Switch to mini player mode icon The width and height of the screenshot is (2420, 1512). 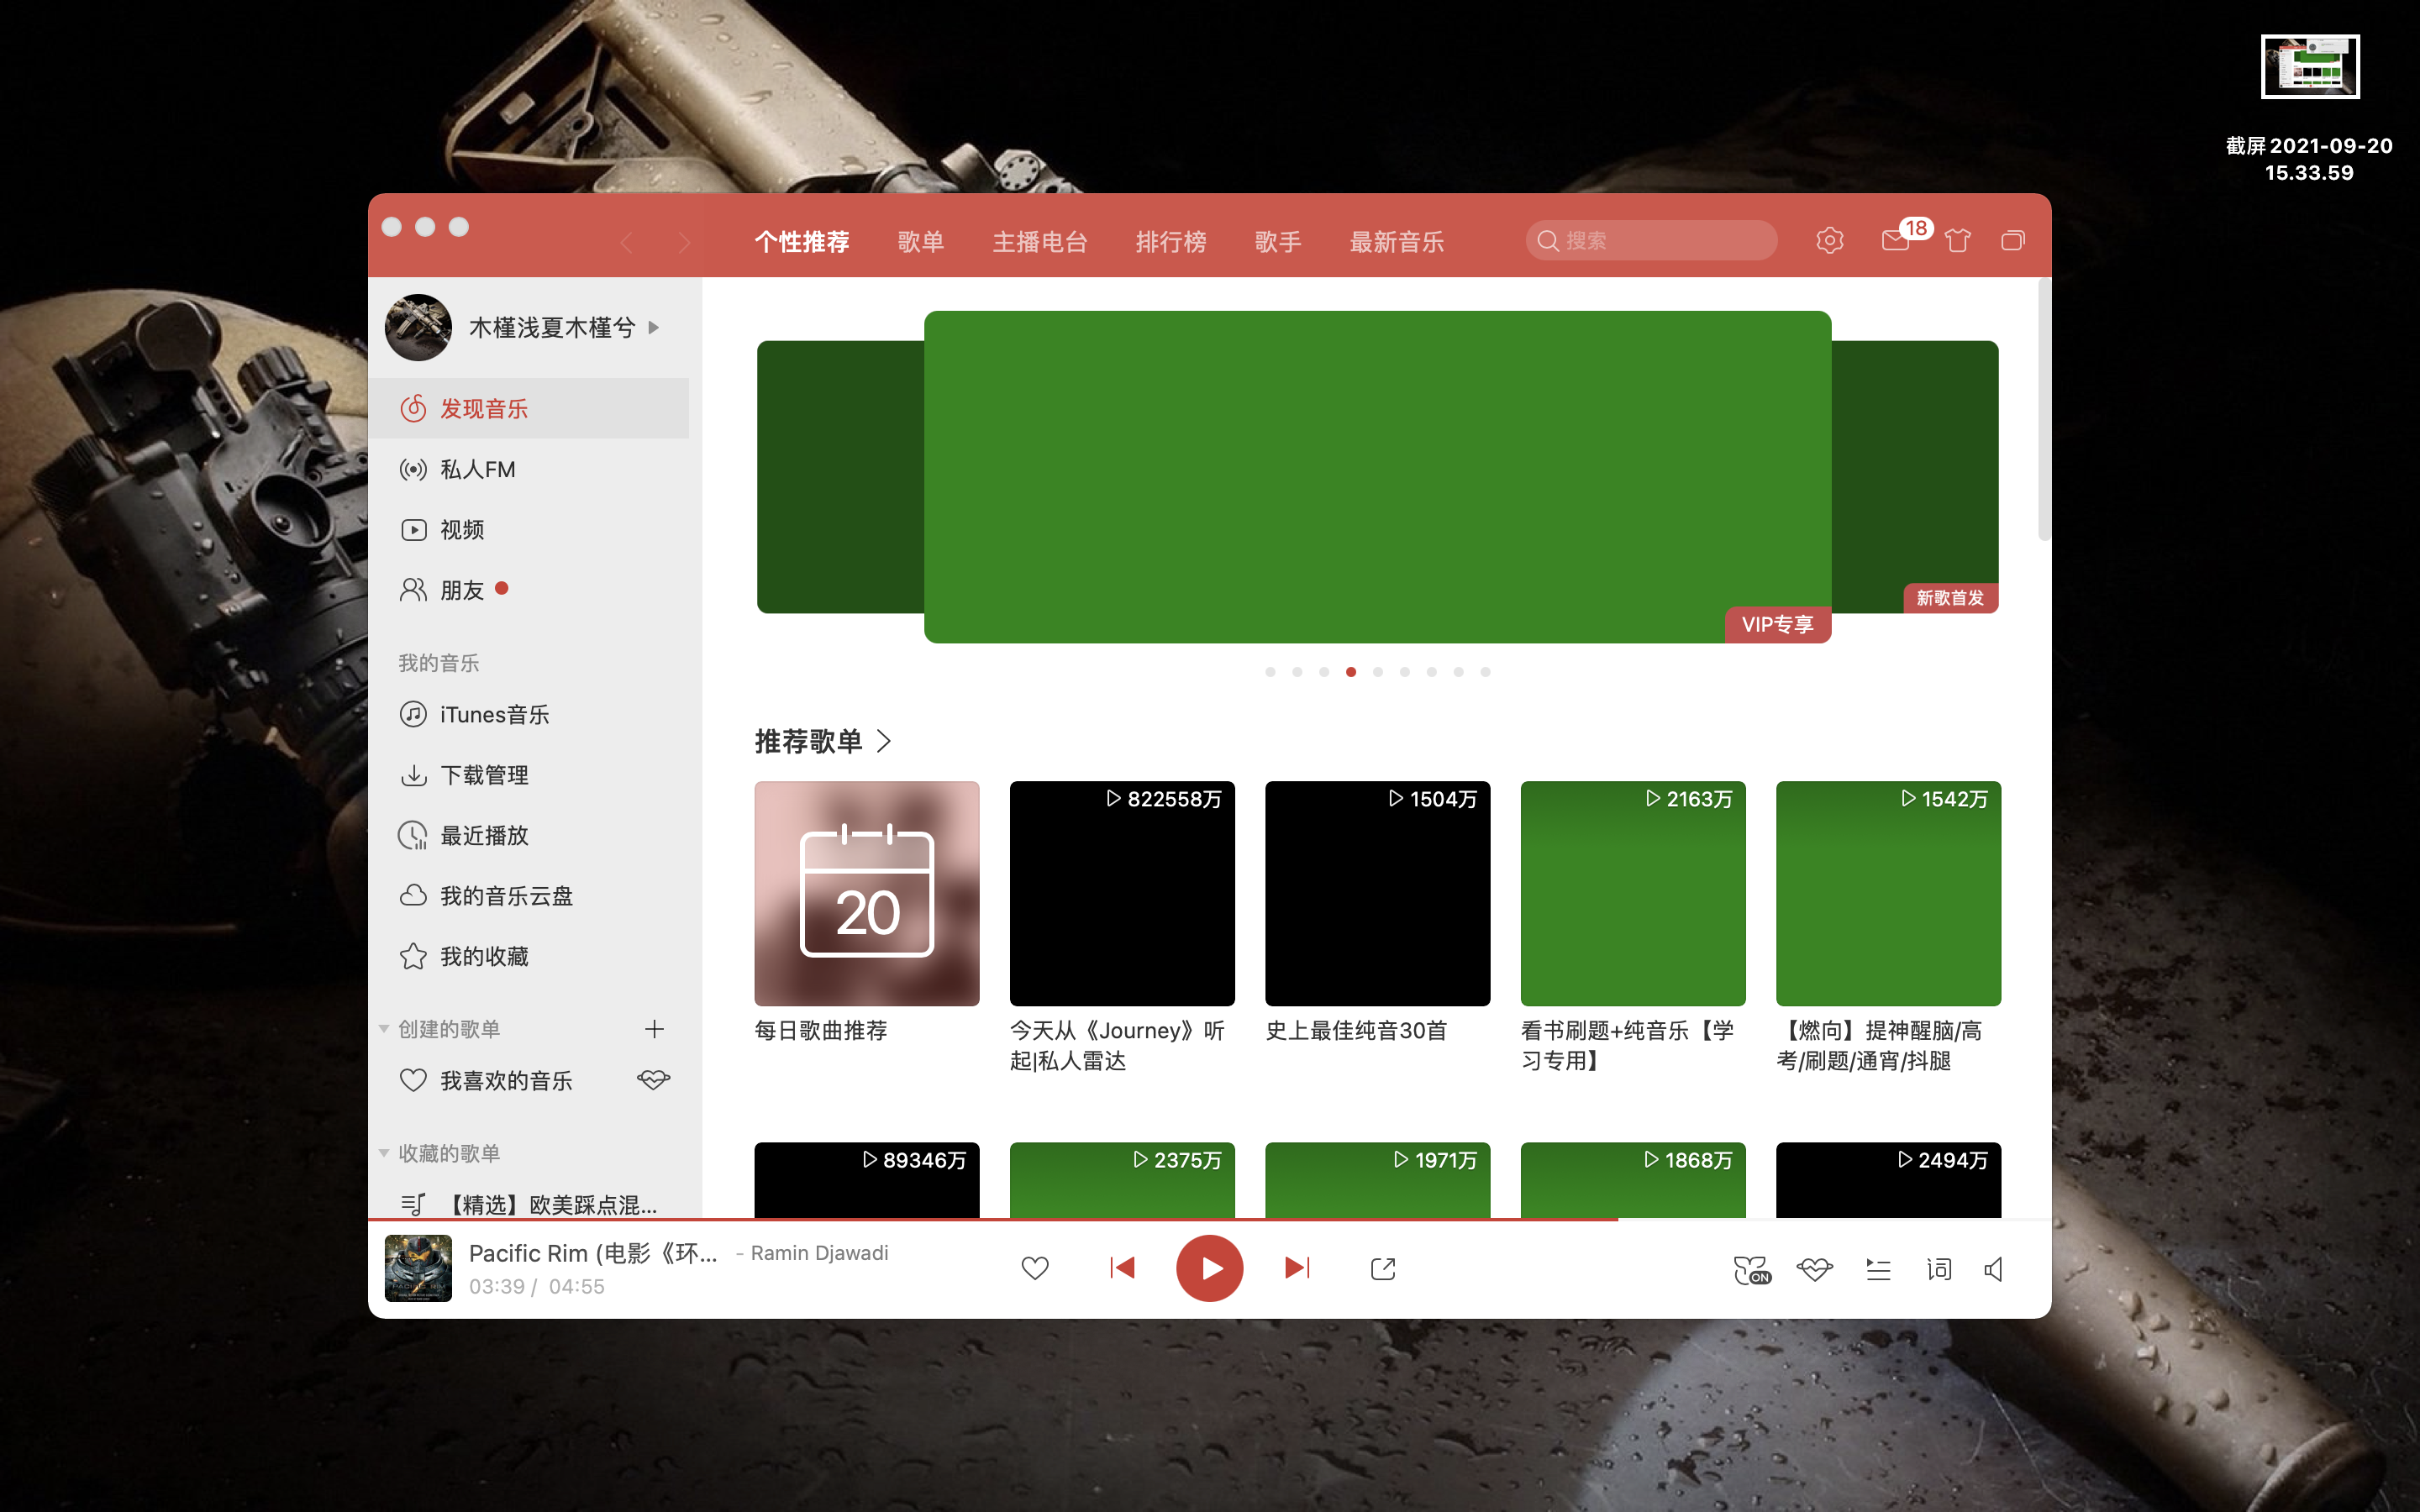click(x=2012, y=241)
